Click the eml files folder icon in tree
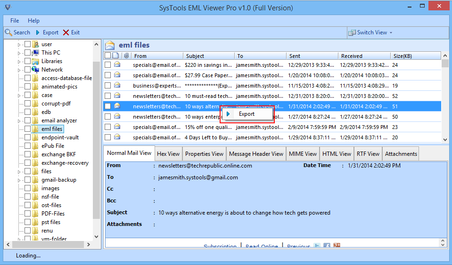 tap(35, 129)
